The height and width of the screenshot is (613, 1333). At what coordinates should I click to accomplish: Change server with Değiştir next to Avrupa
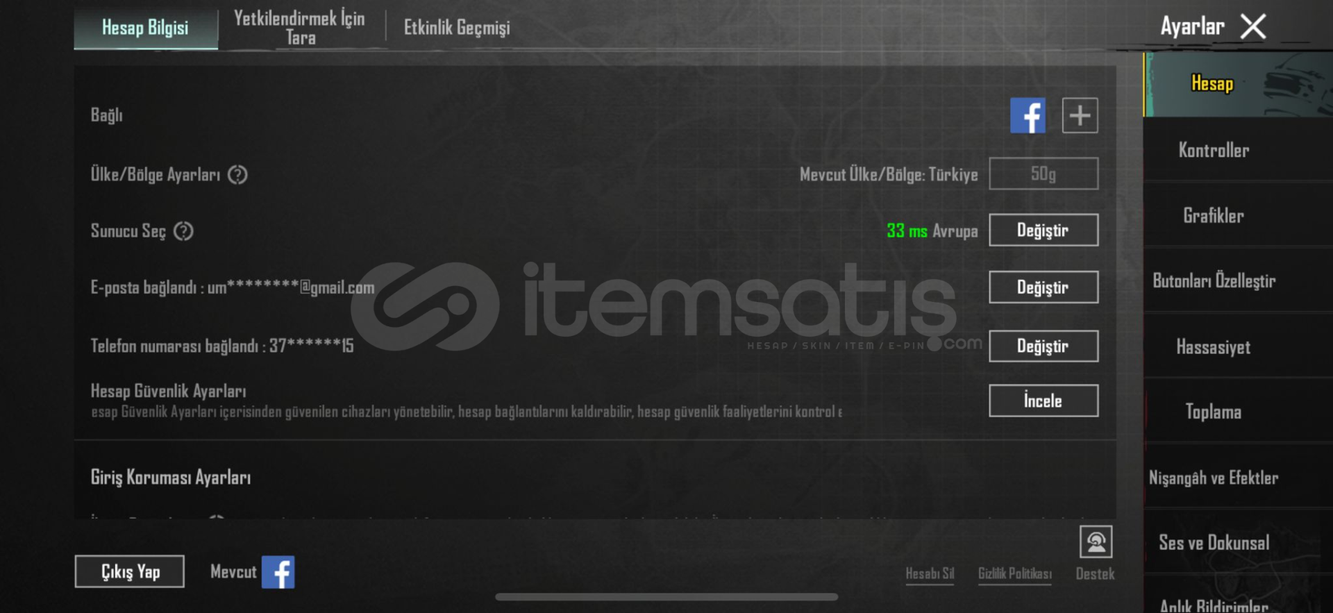[x=1043, y=230]
